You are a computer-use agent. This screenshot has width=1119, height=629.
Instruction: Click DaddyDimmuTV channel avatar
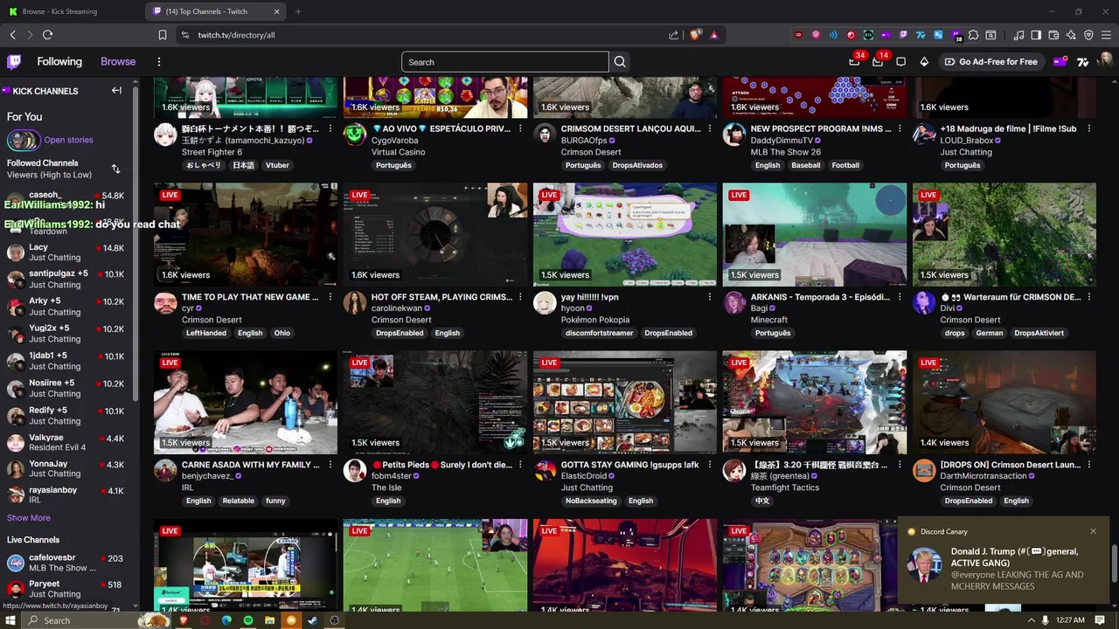pos(734,135)
